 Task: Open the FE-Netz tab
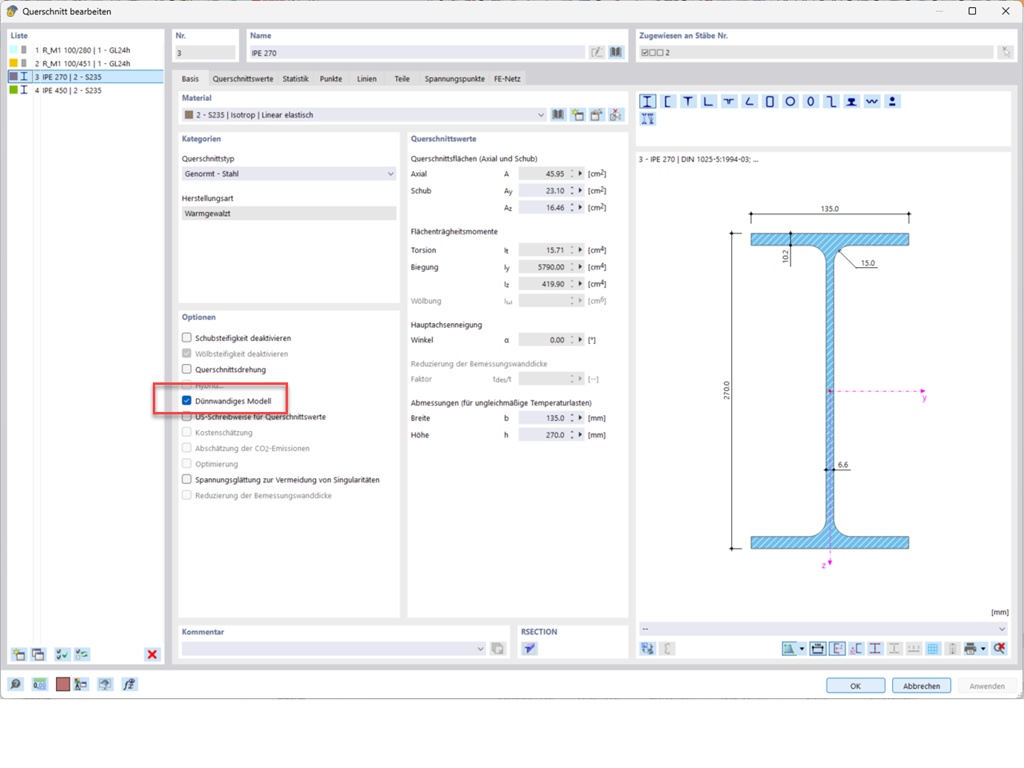tap(507, 78)
